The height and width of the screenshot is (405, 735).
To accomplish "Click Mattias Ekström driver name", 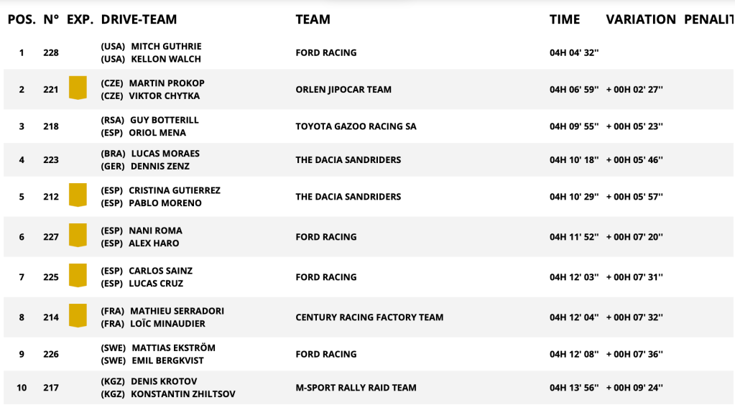I will (173, 348).
